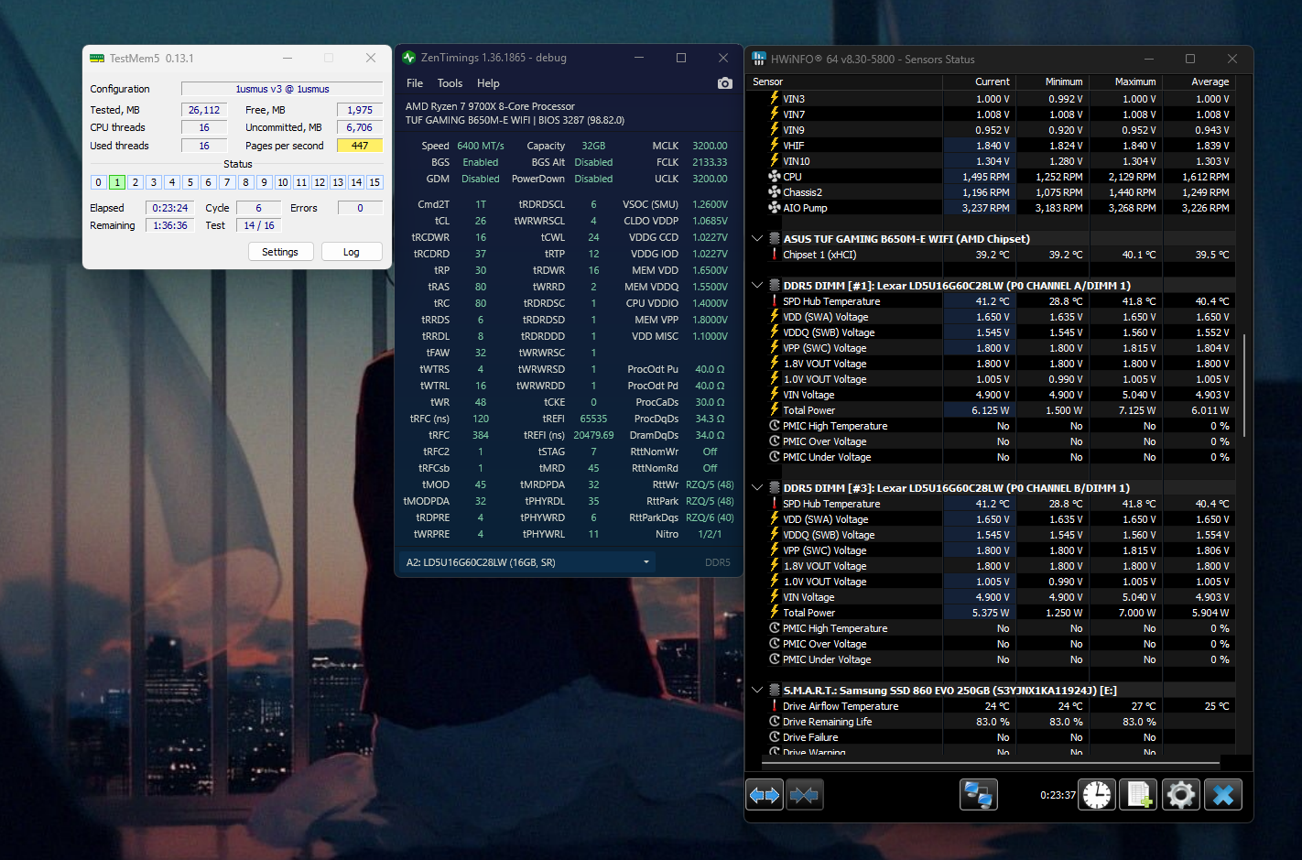Collapse the S.M.A.R.T. Samsung SSD sensor group
Image resolution: width=1302 pixels, height=860 pixels.
757,691
